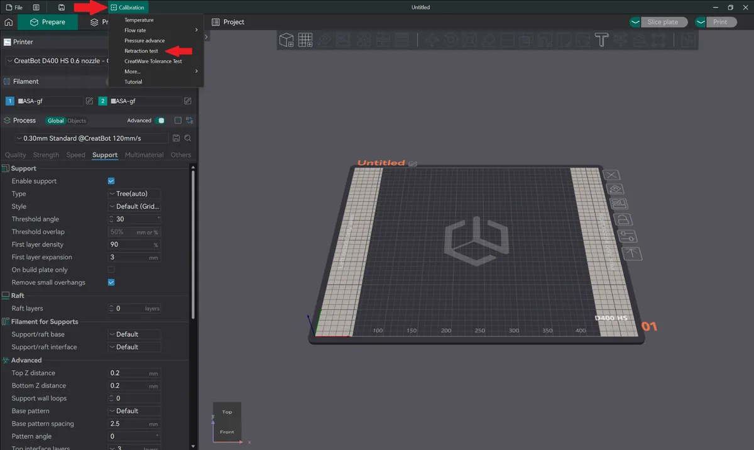
Task: Edit filament 2 ASA-gf preset
Action: pyautogui.click(x=188, y=101)
